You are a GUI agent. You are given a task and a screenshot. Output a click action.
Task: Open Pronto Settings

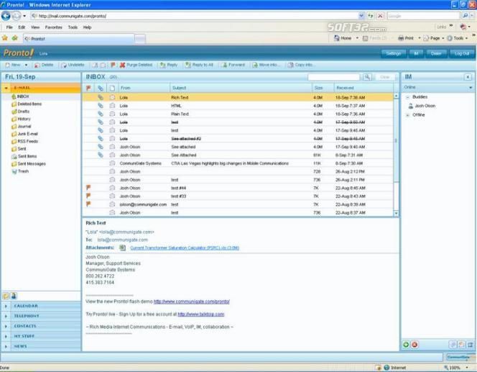(x=394, y=54)
